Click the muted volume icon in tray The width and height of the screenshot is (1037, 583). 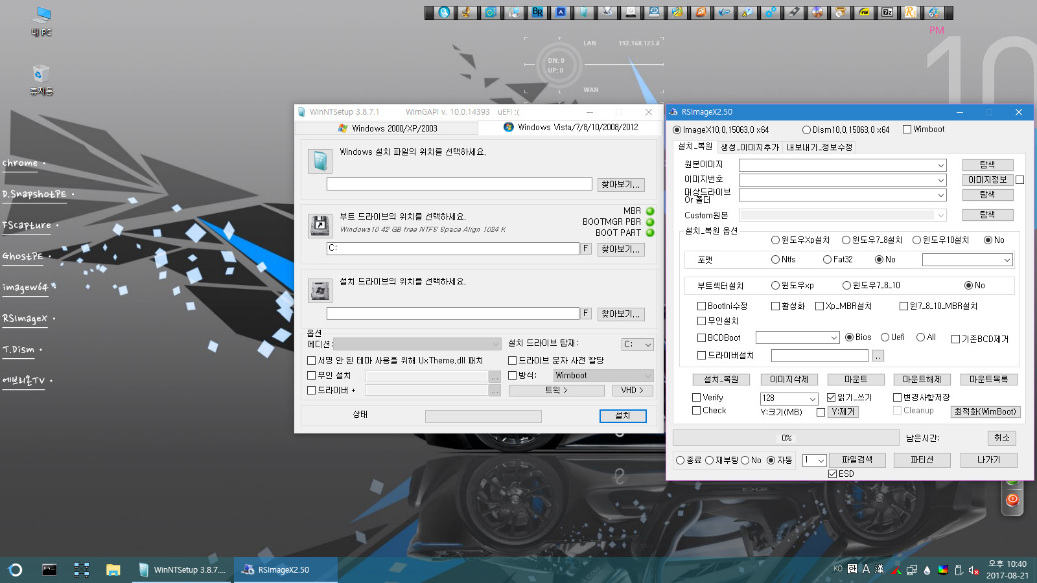973,570
